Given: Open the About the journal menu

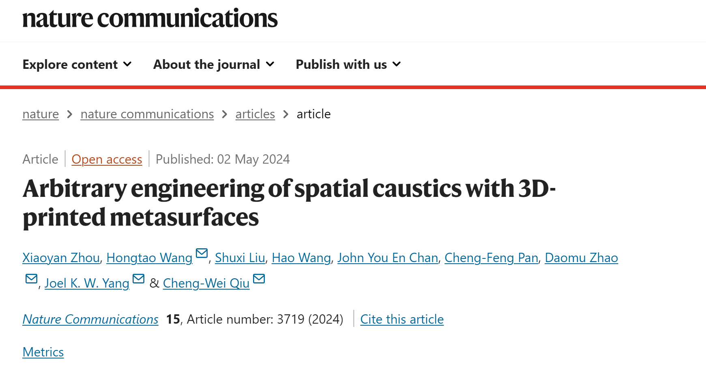Looking at the screenshot, I should pyautogui.click(x=214, y=64).
